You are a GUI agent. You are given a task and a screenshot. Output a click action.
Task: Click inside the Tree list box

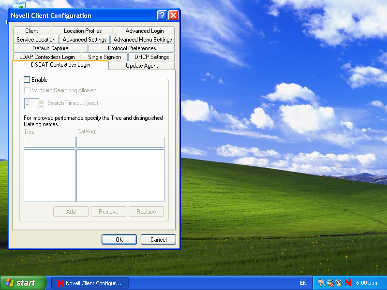coord(49,175)
